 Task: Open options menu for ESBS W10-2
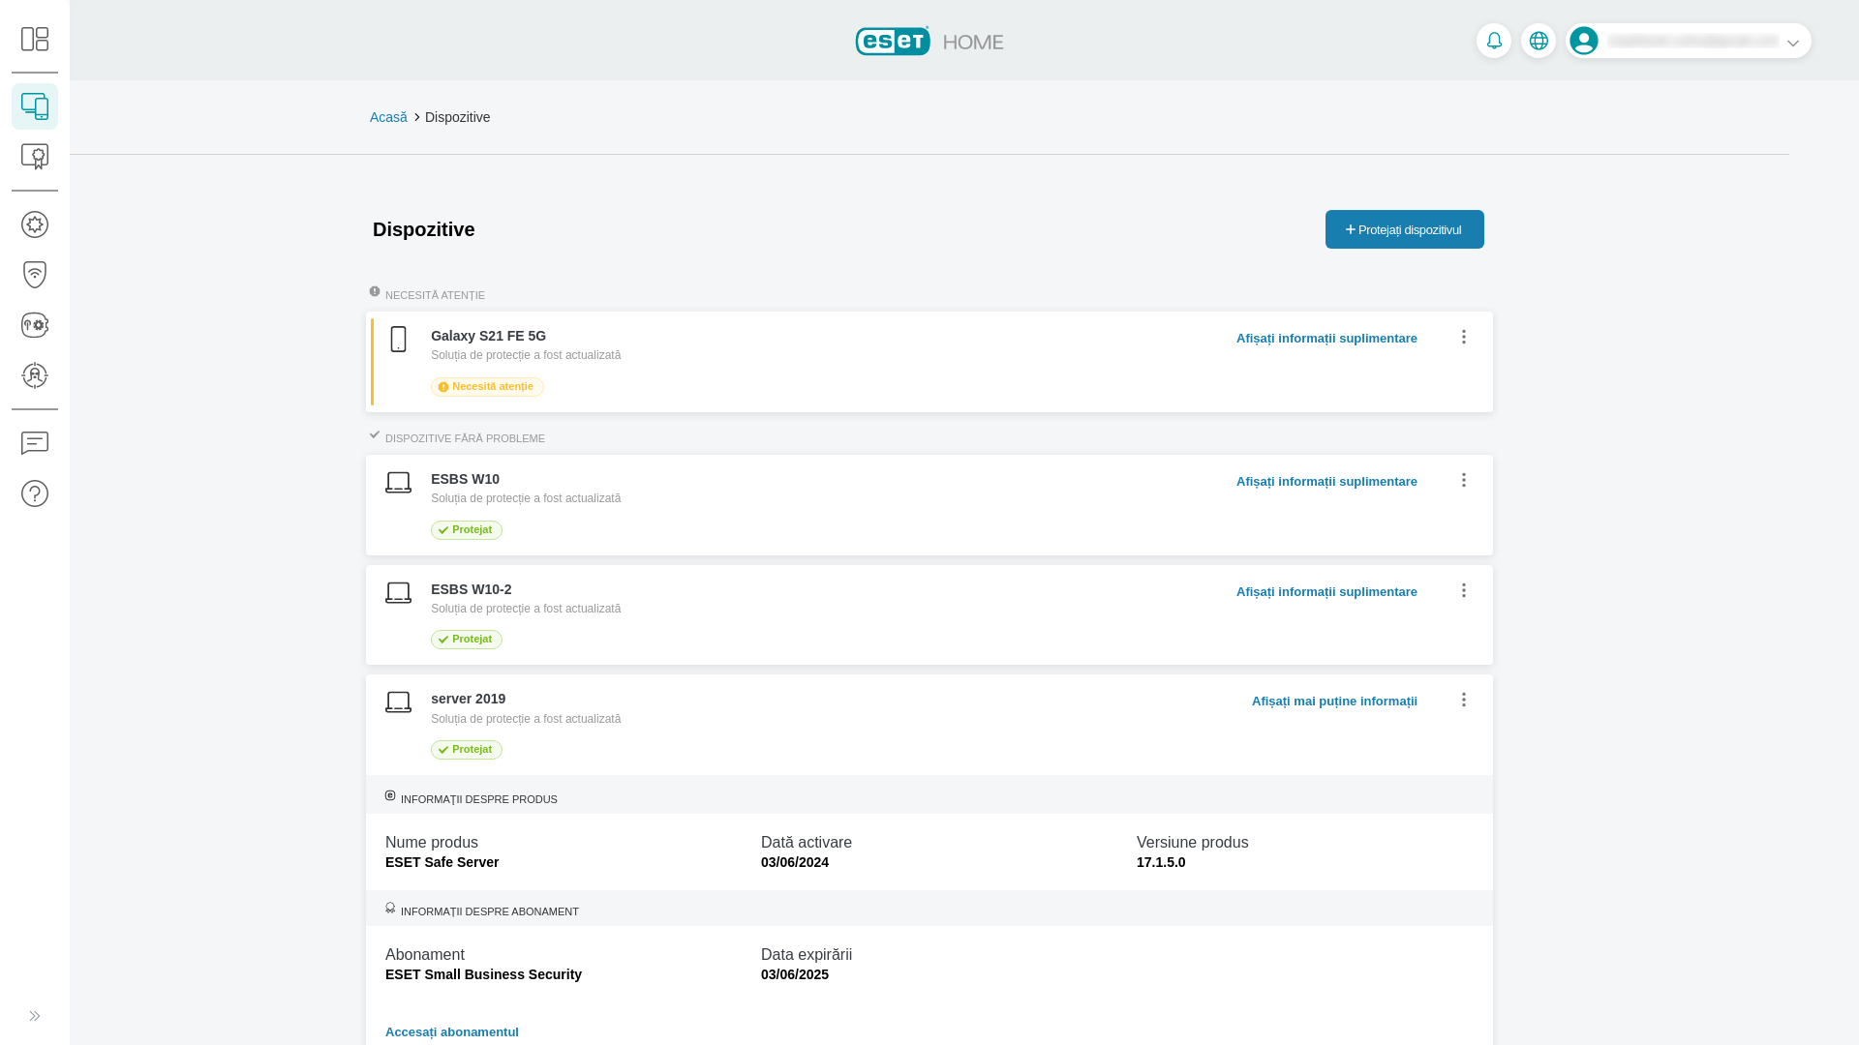(1464, 590)
